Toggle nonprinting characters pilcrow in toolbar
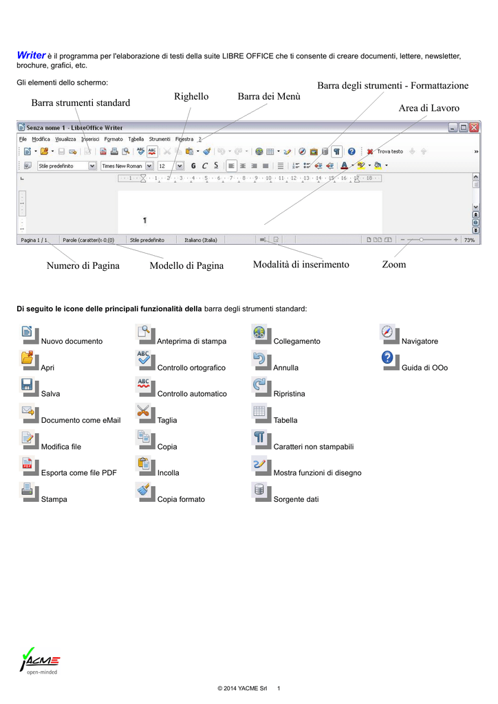This screenshot has width=498, height=704. (336, 151)
